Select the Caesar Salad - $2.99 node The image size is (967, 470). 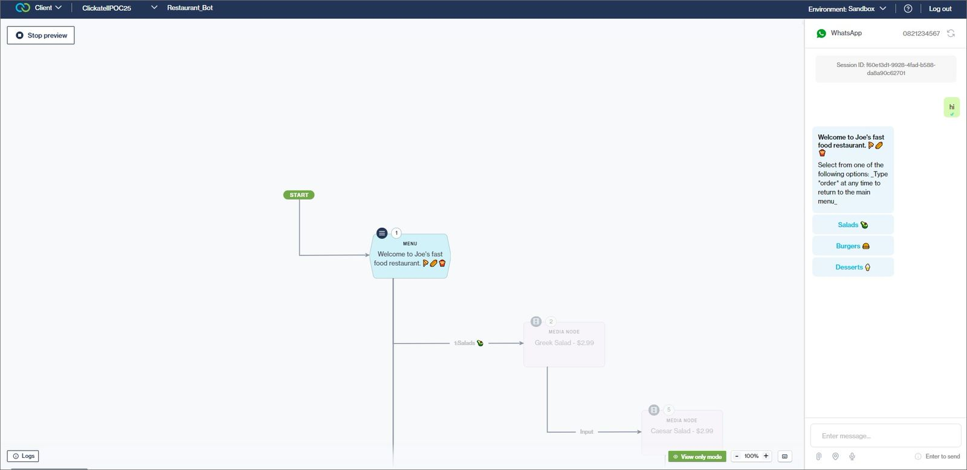682,433
